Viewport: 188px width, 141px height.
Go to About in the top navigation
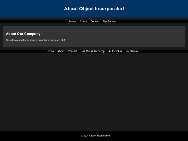(x=83, y=22)
